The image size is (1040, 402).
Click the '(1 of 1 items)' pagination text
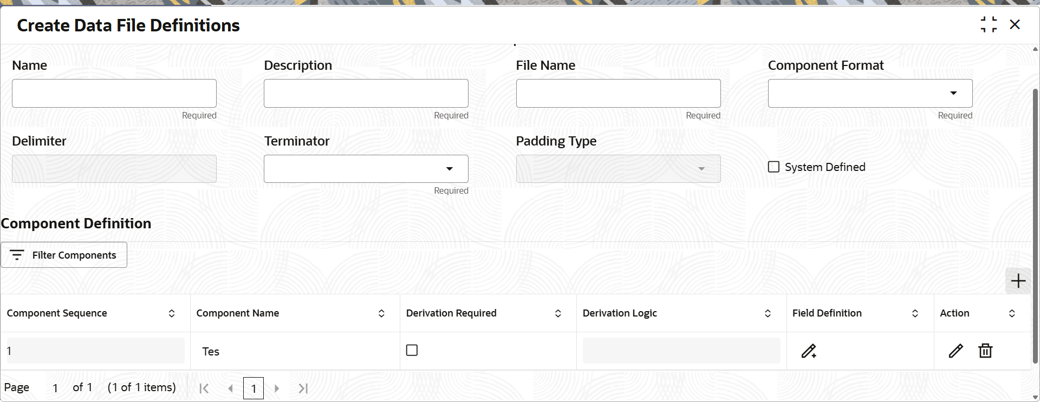142,387
